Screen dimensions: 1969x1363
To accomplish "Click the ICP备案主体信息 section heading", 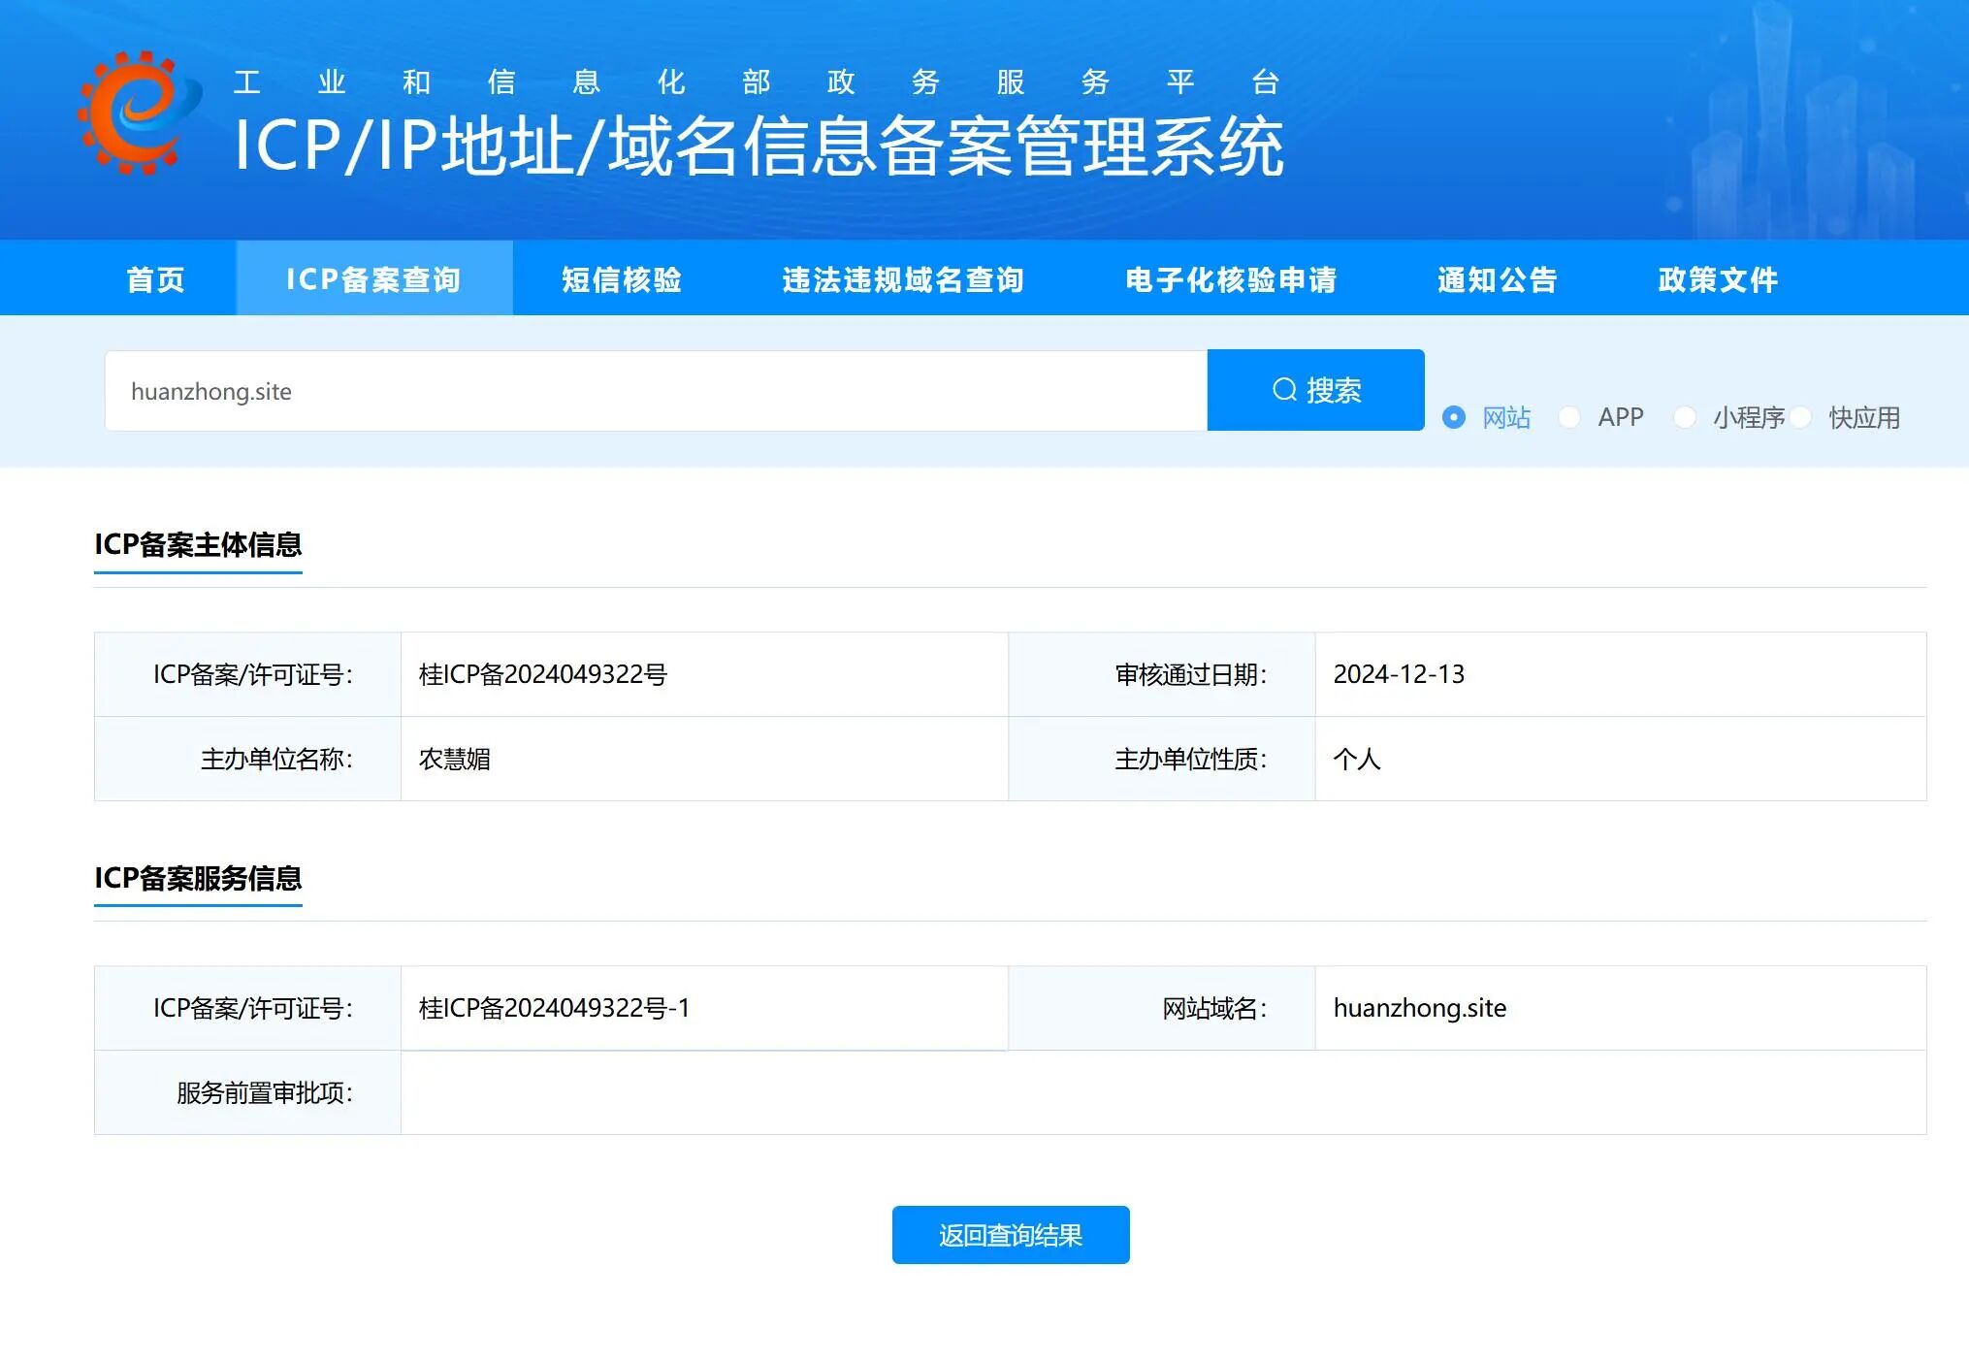I will point(198,544).
